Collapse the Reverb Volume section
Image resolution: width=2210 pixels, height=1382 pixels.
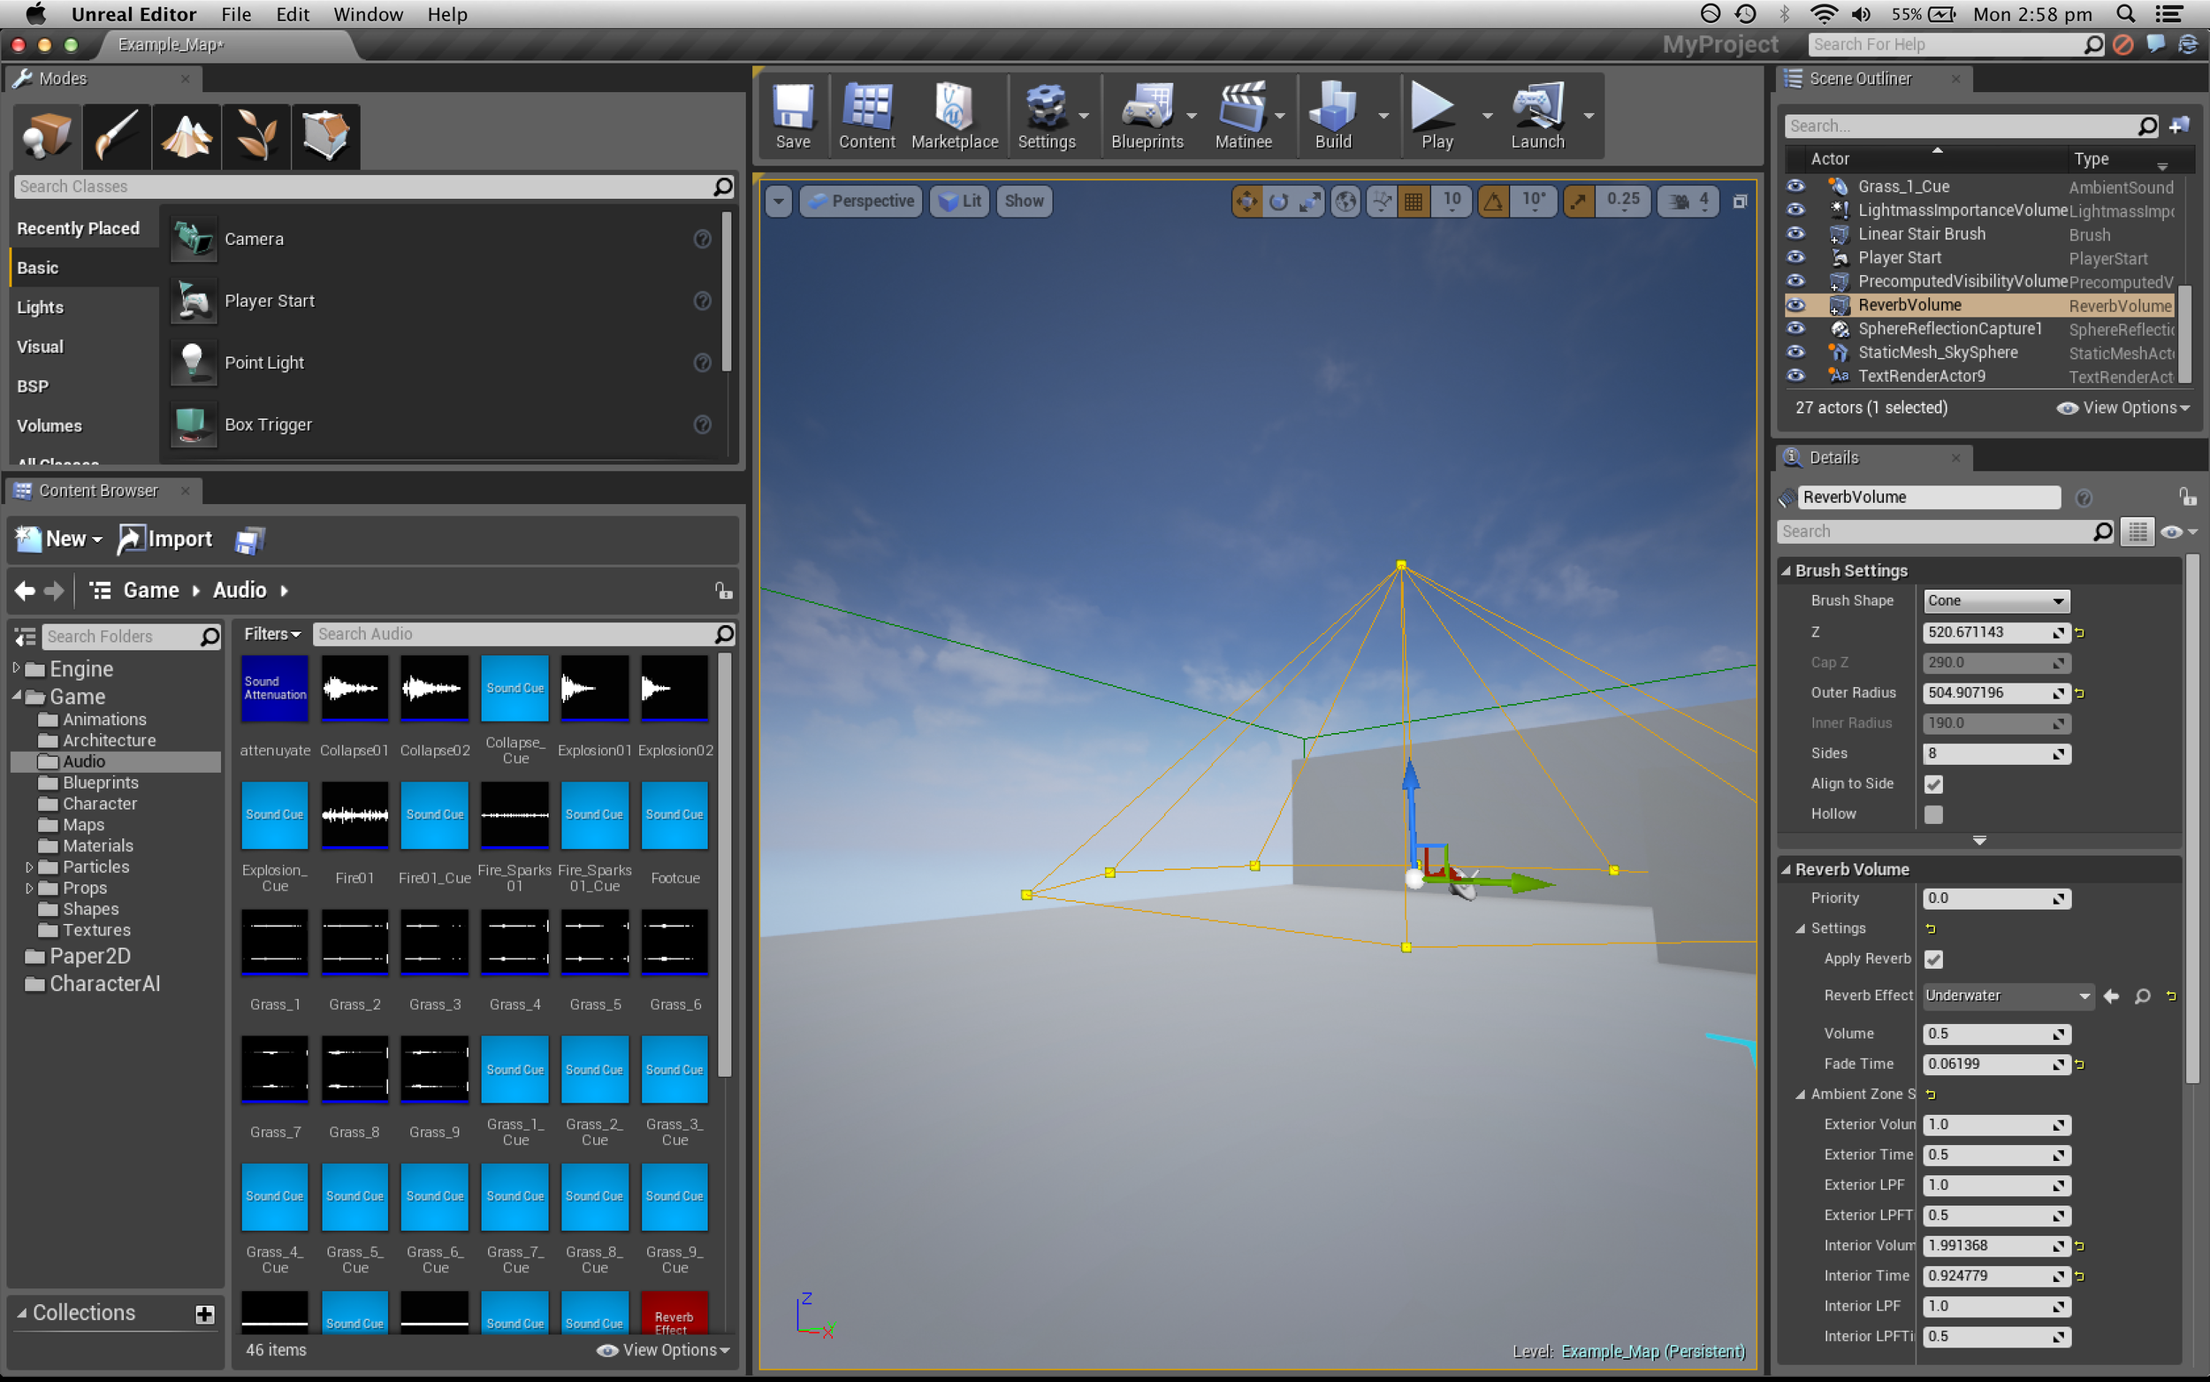click(x=1786, y=869)
